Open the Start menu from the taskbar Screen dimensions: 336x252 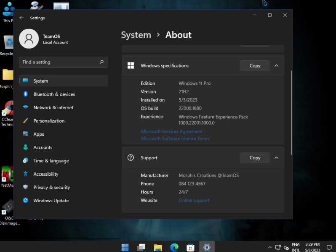(125, 247)
